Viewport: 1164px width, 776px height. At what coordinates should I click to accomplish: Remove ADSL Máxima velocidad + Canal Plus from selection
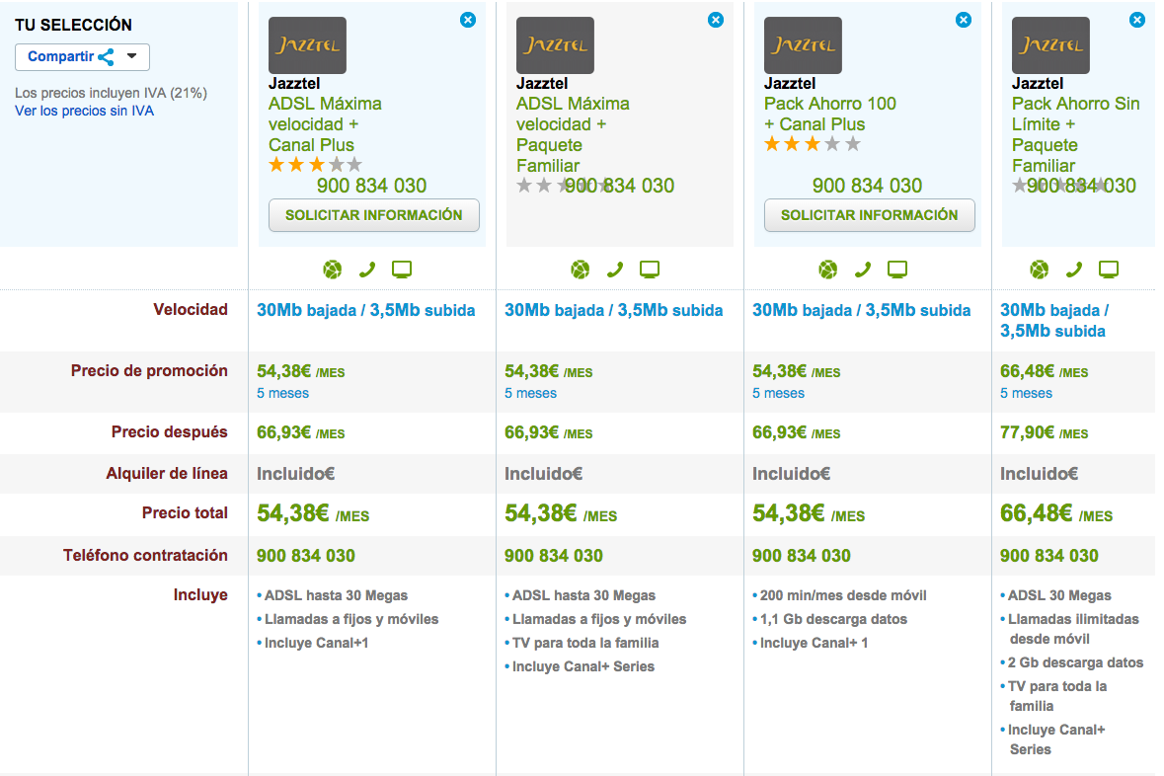coord(468,20)
